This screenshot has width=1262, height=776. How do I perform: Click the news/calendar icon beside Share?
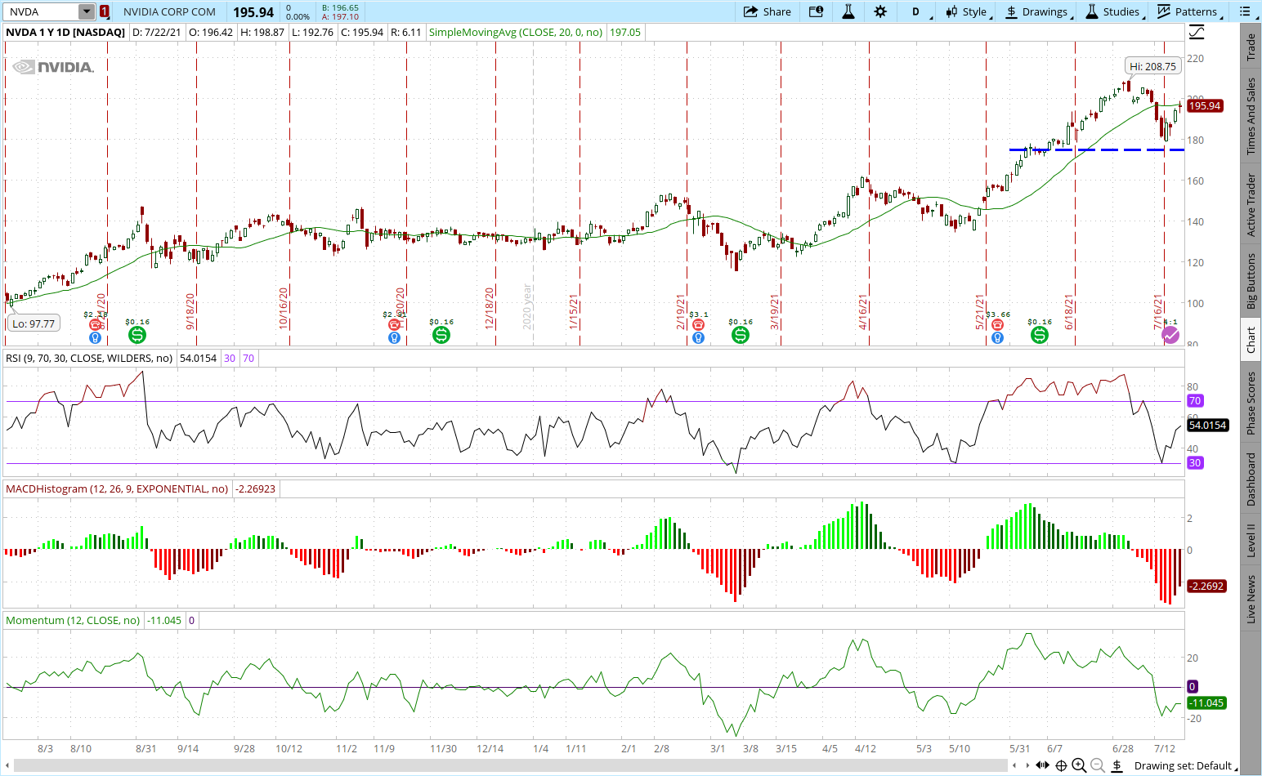click(x=816, y=11)
